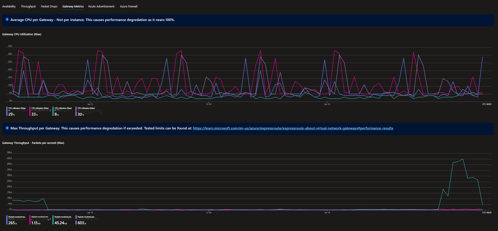Click the Gateway CPU Utilization (Max) chart title
This screenshot has height=231, width=498.
22,34
